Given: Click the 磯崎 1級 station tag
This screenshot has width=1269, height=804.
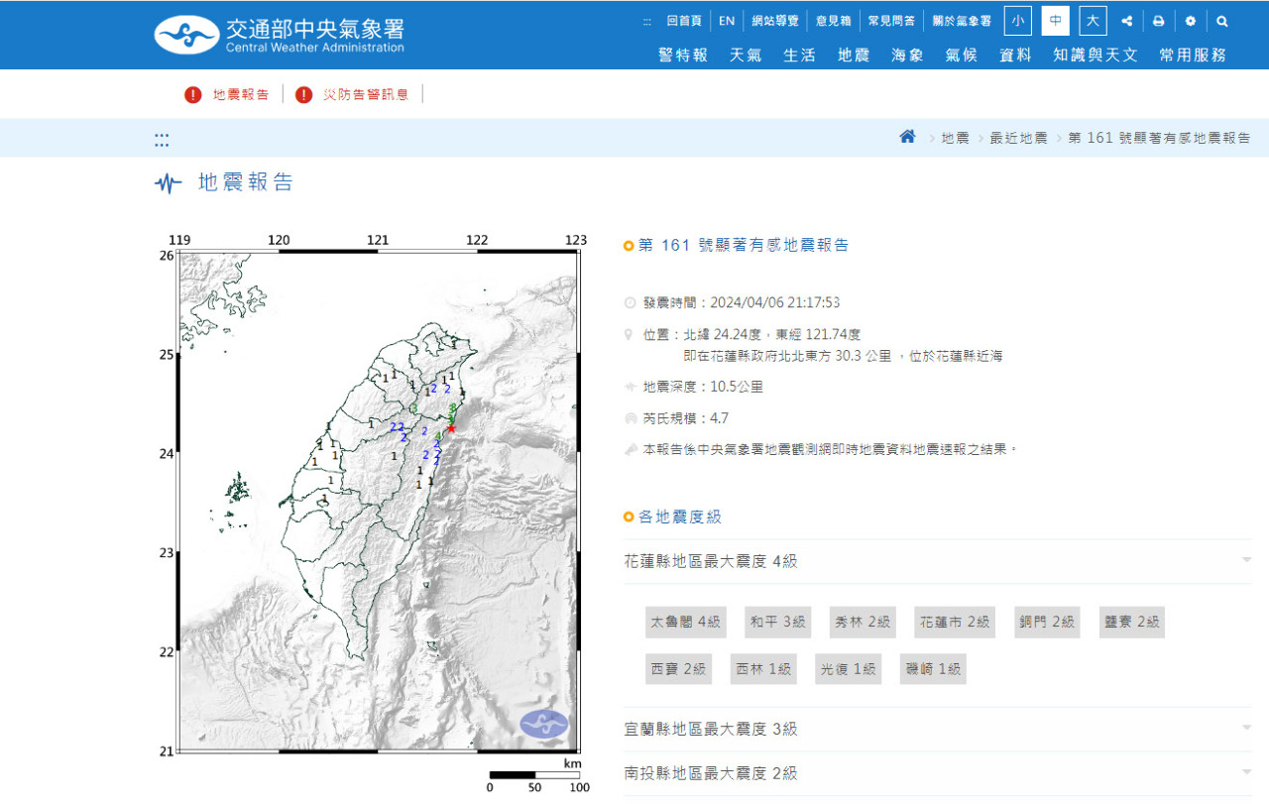Looking at the screenshot, I should [x=933, y=668].
